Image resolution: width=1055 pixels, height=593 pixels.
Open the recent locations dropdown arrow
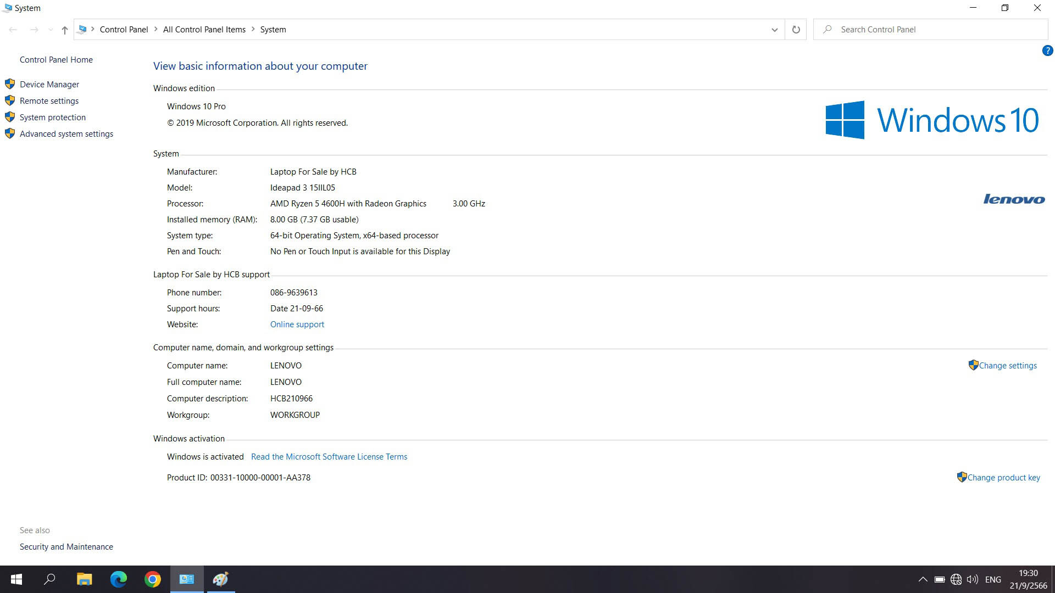coord(51,30)
